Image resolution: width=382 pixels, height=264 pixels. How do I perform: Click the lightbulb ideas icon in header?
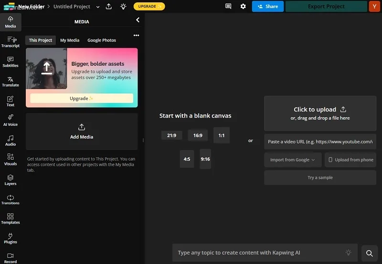(123, 7)
